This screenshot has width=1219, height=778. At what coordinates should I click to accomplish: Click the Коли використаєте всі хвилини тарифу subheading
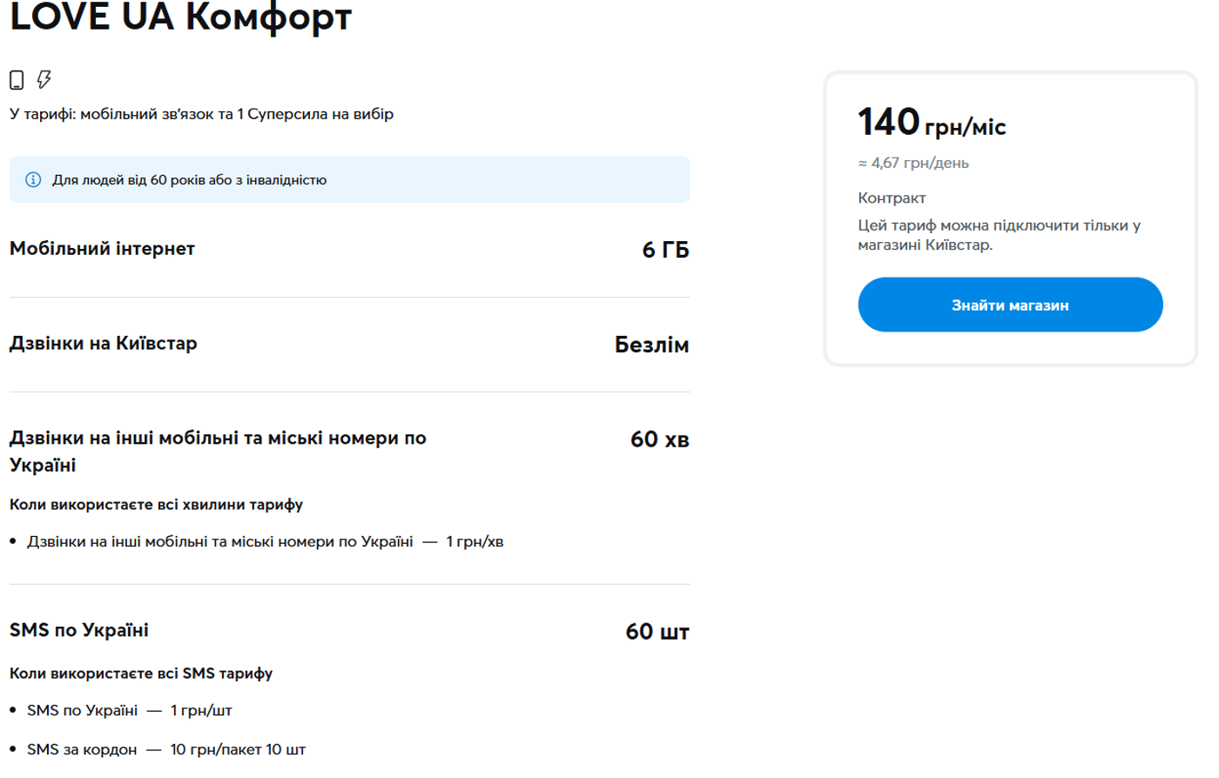click(x=156, y=505)
